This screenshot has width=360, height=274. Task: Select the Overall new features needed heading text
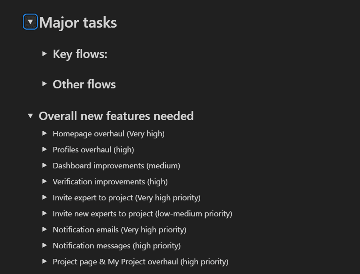click(116, 116)
